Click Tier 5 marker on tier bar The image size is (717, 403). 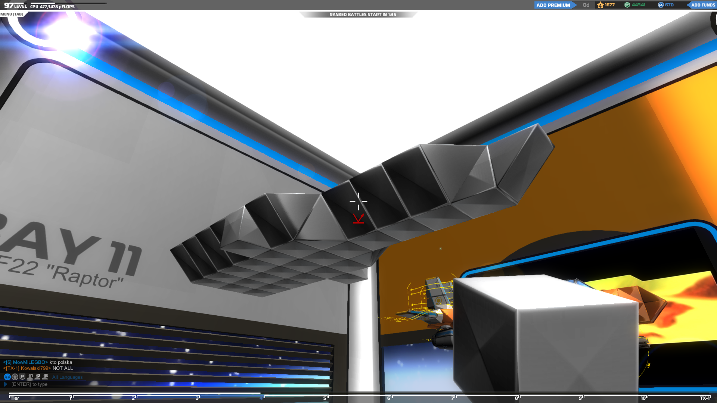pos(326,398)
